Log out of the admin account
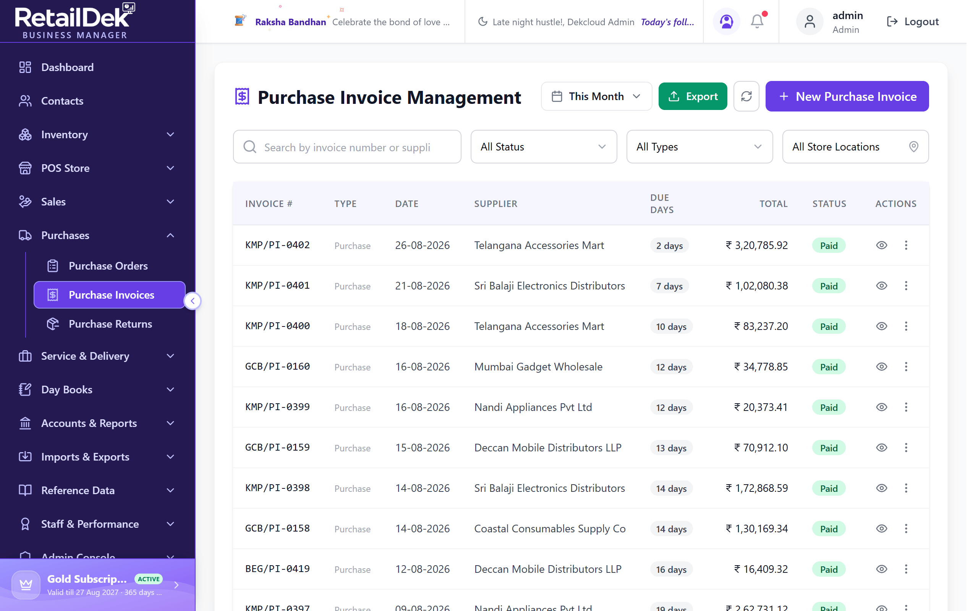Screen dimensions: 978x611 click(x=913, y=21)
